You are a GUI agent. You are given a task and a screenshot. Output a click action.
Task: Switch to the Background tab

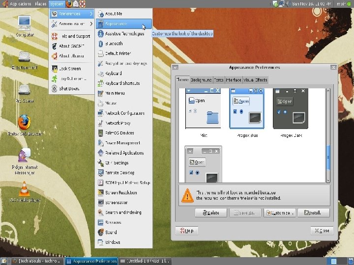[x=201, y=80]
